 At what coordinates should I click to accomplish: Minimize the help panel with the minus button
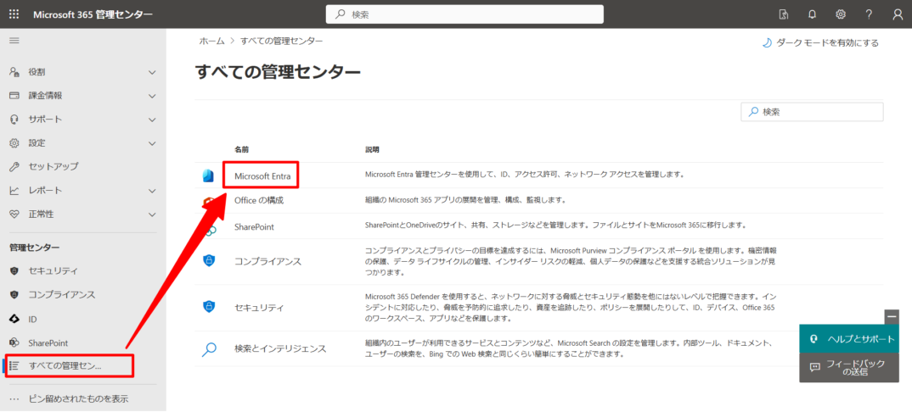point(892,317)
